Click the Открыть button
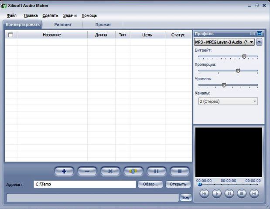Screen dimensions: 270x209 coord(178,184)
